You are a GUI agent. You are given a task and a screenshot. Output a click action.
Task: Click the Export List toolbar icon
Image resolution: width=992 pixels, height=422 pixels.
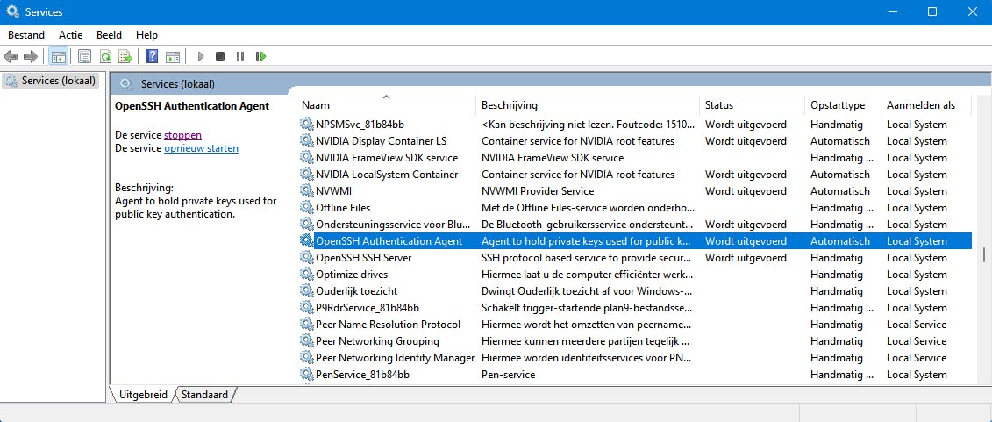pos(126,56)
